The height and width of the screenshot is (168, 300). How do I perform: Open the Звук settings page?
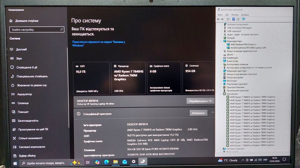[x=16, y=58]
